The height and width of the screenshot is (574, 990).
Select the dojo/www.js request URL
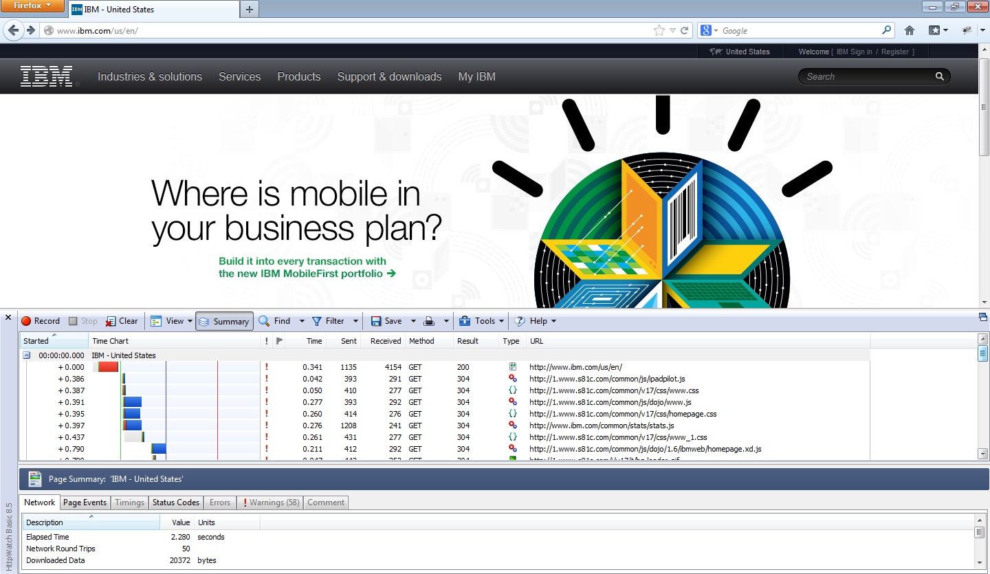pyautogui.click(x=610, y=402)
